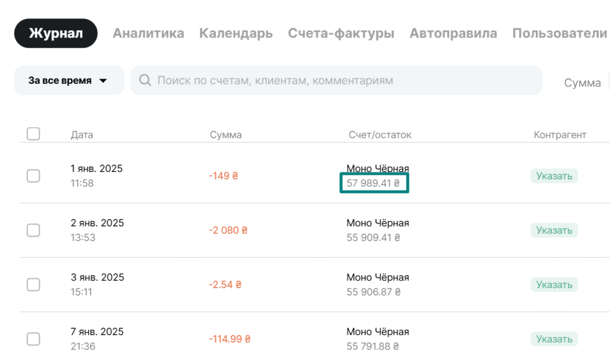Select the 7 янв. 2025 transaction checkbox
Viewport: 610px width, 363px height.
click(33, 339)
